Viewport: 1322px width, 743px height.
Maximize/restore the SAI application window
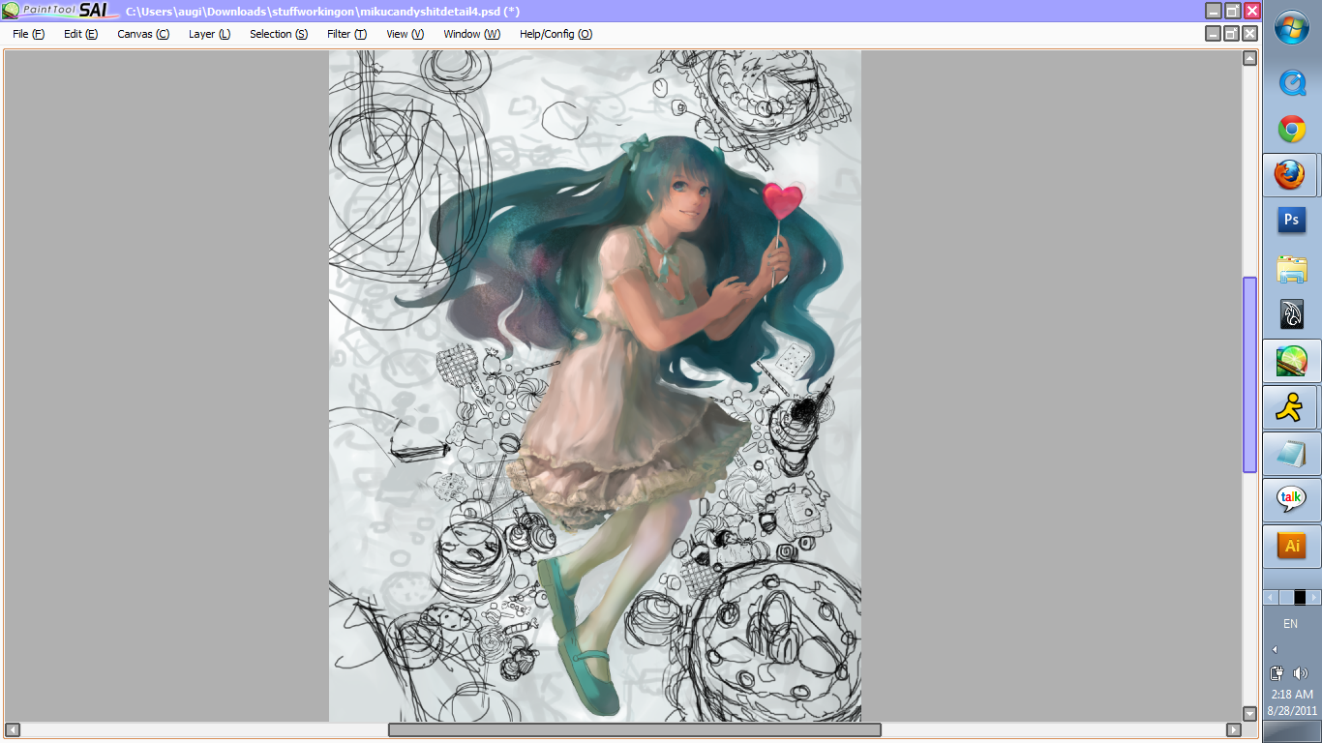click(1233, 11)
